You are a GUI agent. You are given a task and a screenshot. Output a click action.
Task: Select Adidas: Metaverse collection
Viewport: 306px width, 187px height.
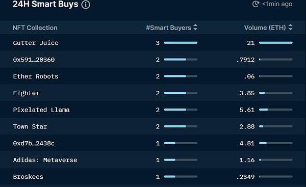pyautogui.click(x=45, y=160)
